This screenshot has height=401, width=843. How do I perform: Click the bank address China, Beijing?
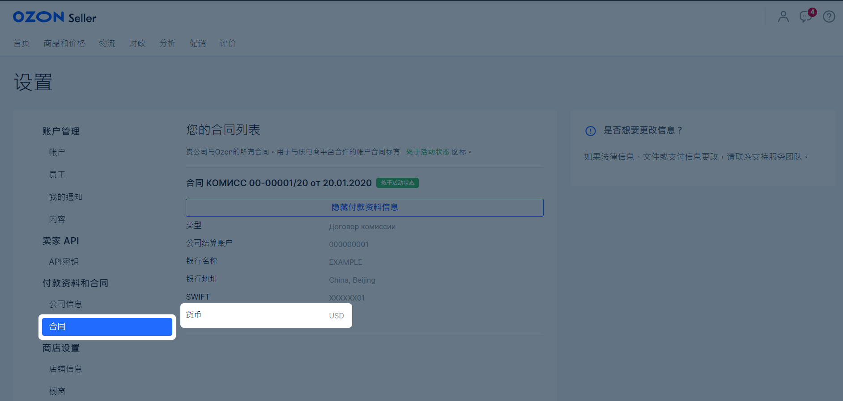click(352, 280)
